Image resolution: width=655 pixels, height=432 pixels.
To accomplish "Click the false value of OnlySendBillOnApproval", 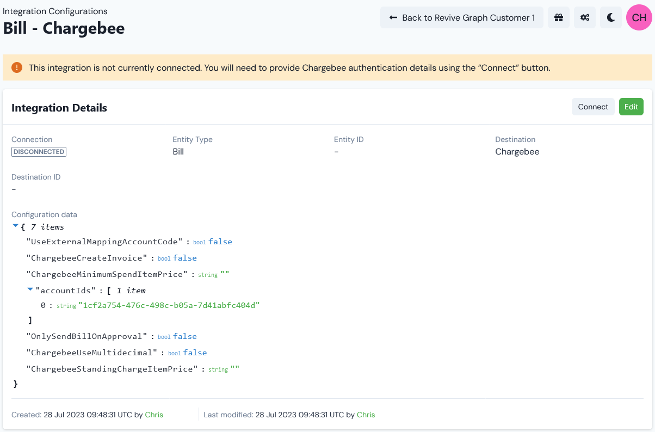I will click(x=185, y=336).
